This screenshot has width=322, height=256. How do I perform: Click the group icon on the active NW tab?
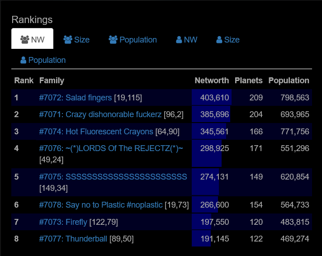(x=25, y=40)
